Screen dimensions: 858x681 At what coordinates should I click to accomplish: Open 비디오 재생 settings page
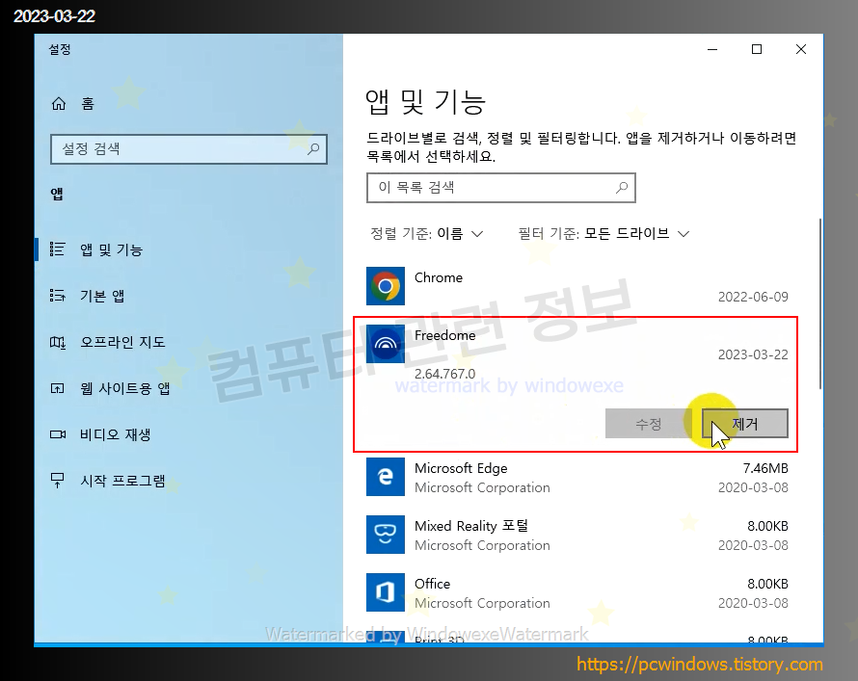pyautogui.click(x=115, y=434)
